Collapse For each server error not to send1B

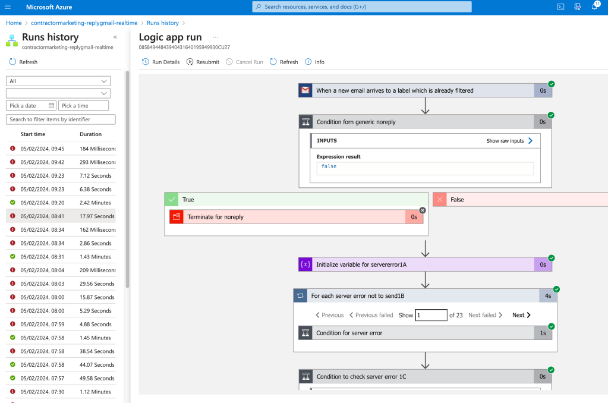(425, 295)
